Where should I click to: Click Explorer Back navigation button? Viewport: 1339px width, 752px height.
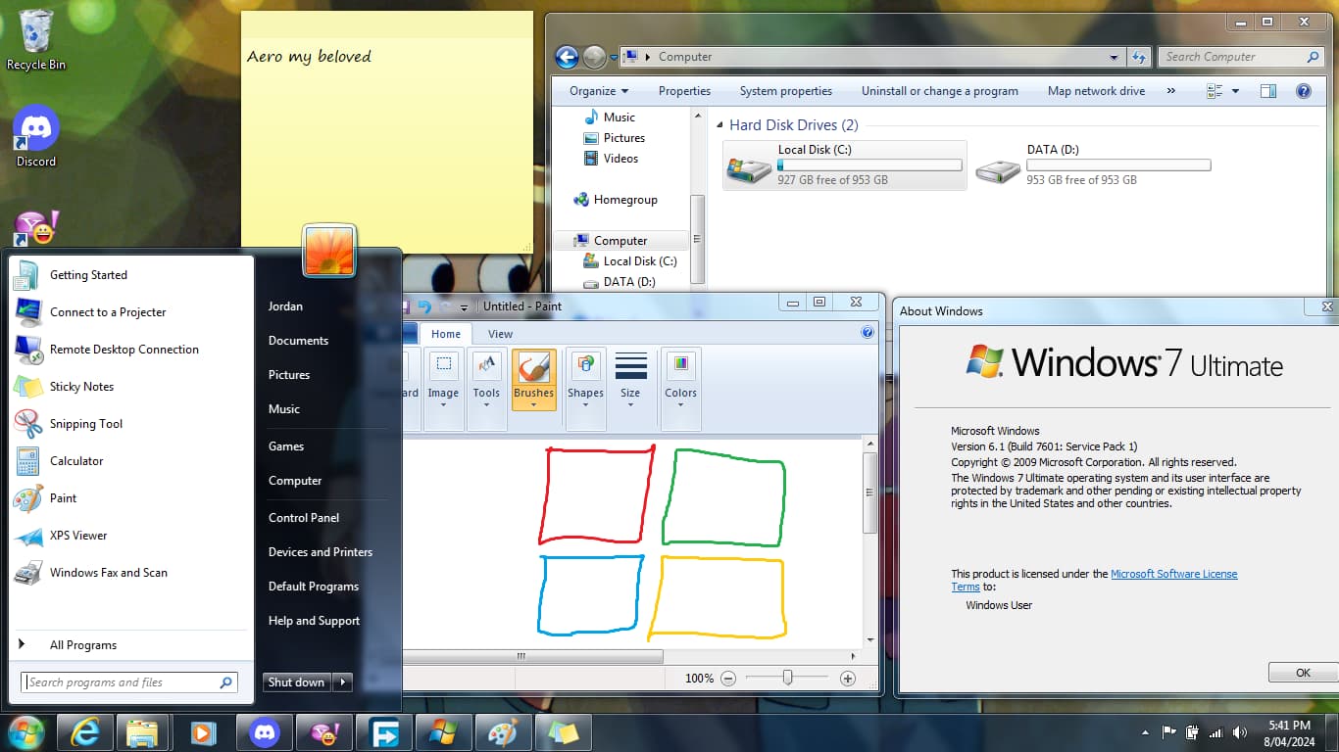(567, 57)
